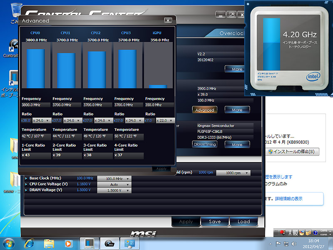The image size is (333, 250).
Task: Open CPU2 ratio x34.0 dropdown
Action: (x=104, y=120)
